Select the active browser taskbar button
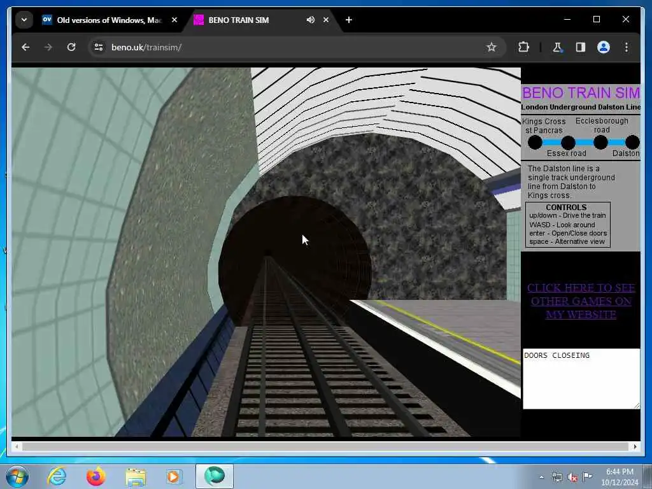The width and height of the screenshot is (652, 489). click(x=215, y=476)
